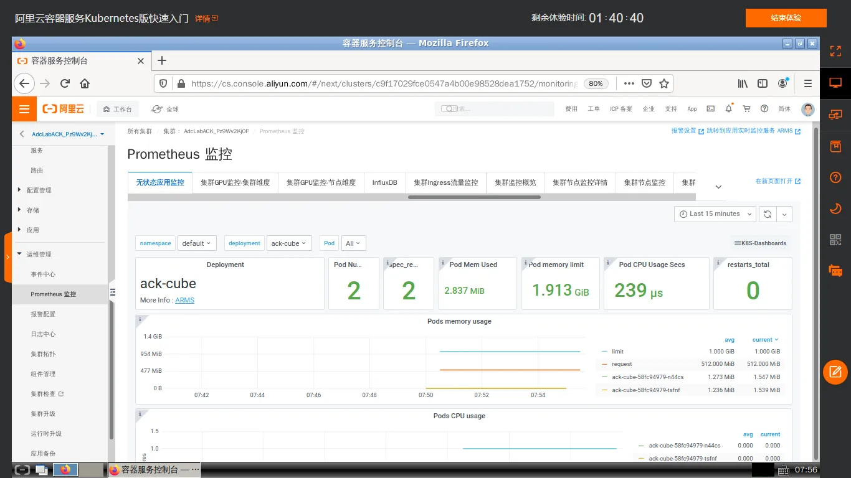Click the Aliyun logo
The height and width of the screenshot is (478, 851).
click(63, 109)
